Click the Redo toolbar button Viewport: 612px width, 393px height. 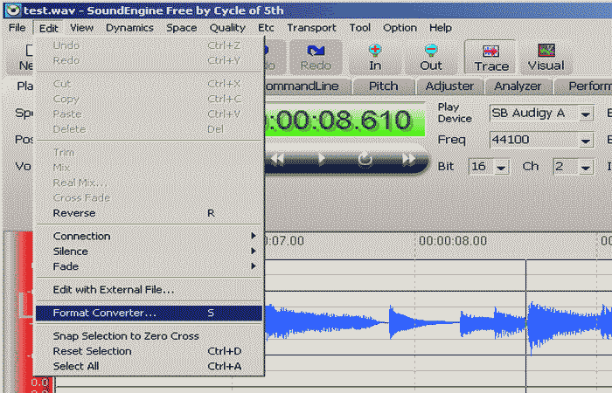(316, 57)
